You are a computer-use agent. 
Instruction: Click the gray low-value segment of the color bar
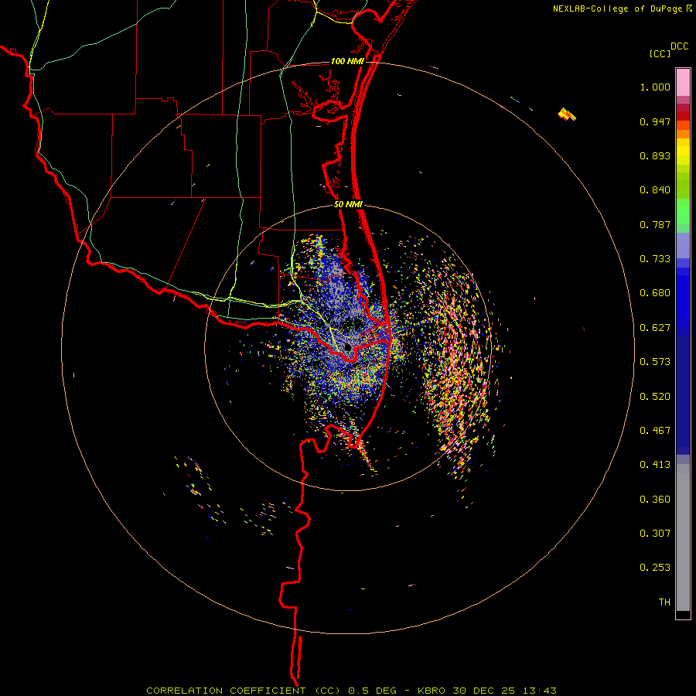(x=683, y=537)
